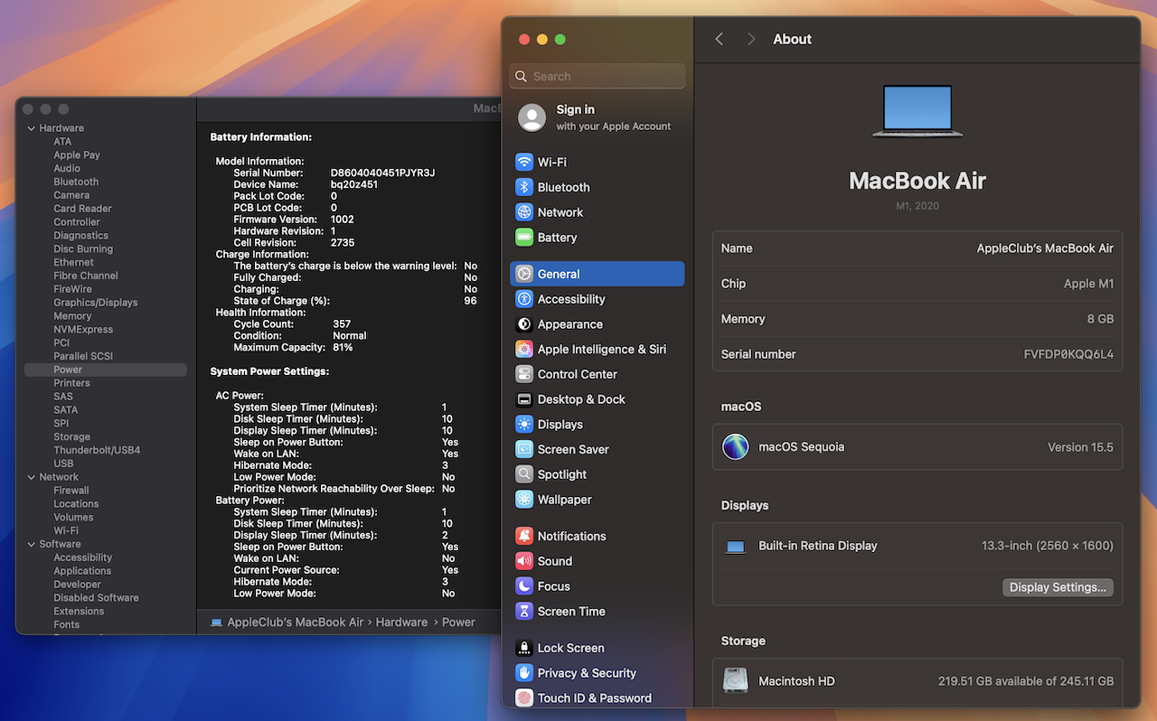Collapse the Network section in System Information

32,477
